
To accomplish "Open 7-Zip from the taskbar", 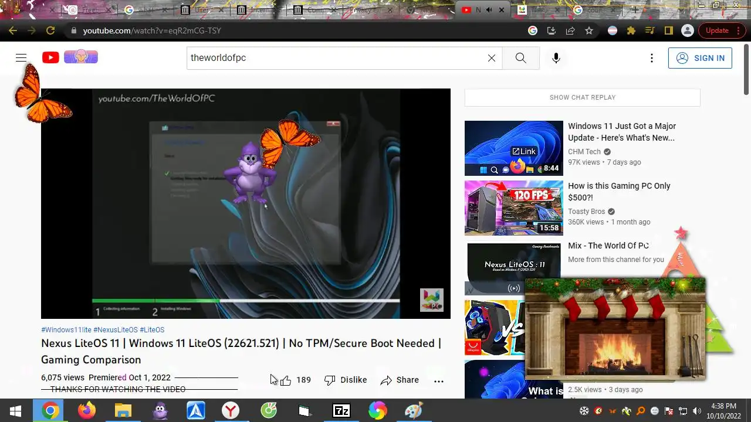I will click(x=341, y=411).
